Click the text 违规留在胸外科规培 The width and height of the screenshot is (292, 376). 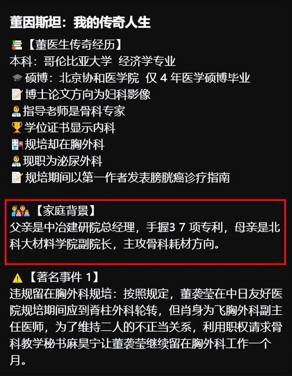(61, 294)
